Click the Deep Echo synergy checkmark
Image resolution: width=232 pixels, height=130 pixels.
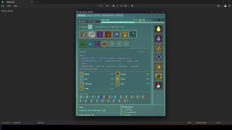125,61
